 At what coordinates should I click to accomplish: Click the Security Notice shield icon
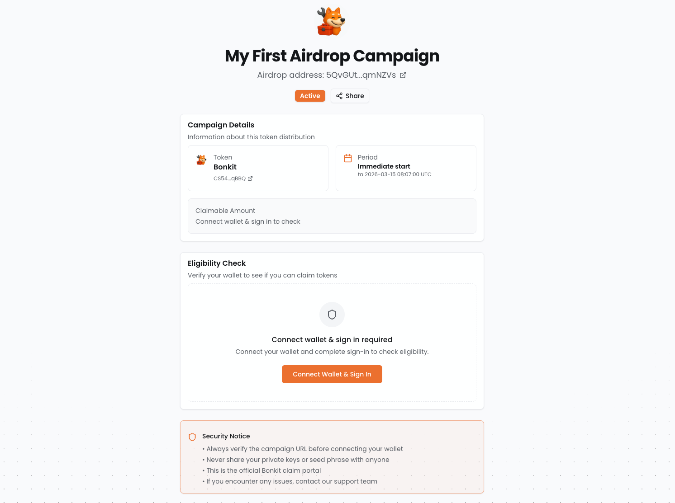192,437
